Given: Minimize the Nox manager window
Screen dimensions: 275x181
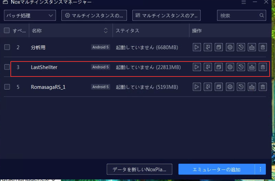Looking at the screenshot, I should click(x=255, y=2).
